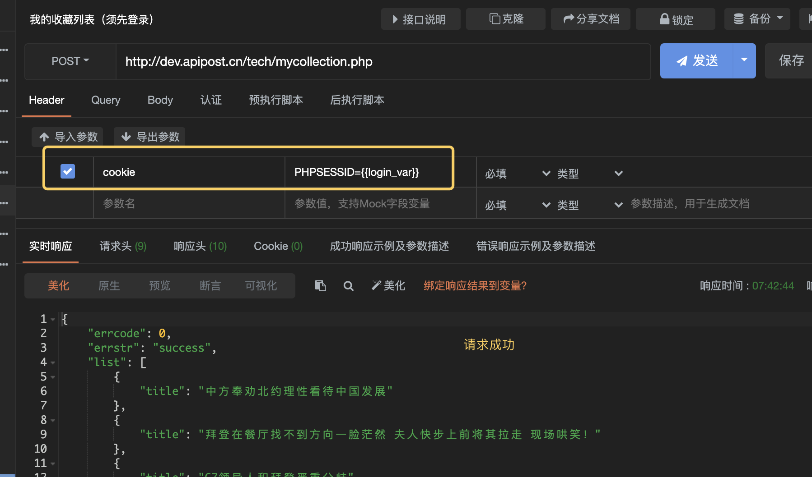
Task: Click the 导出参数 export parameters button
Action: click(x=149, y=137)
